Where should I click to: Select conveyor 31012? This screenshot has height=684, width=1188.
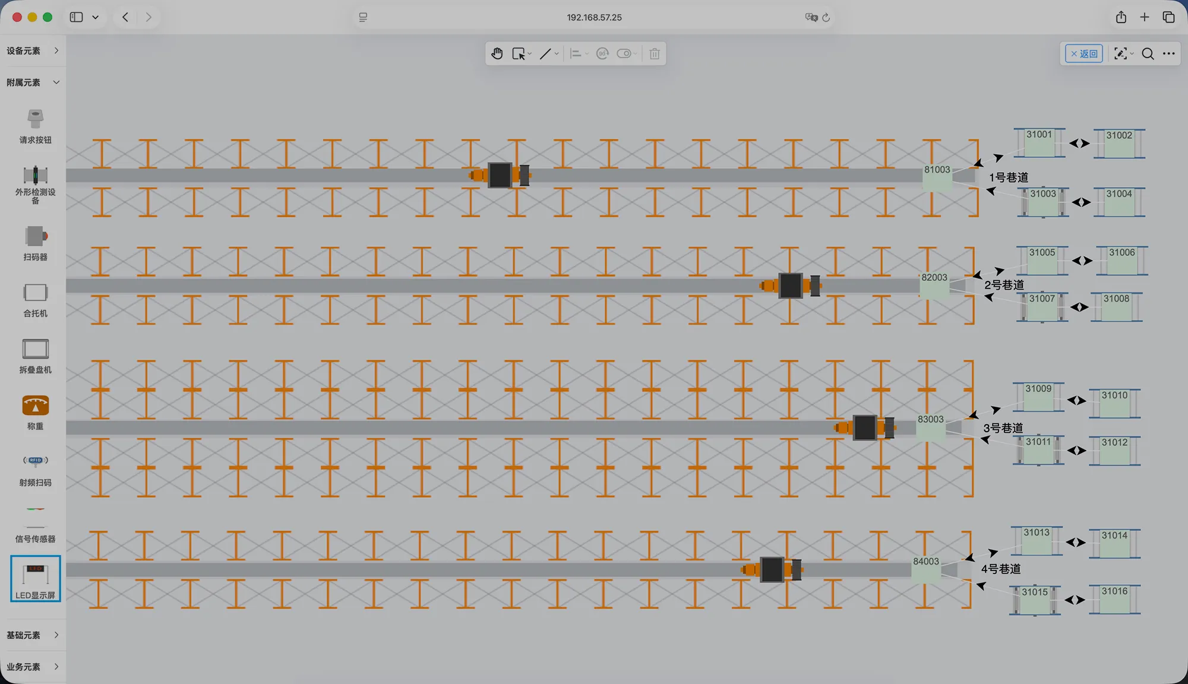coord(1114,451)
